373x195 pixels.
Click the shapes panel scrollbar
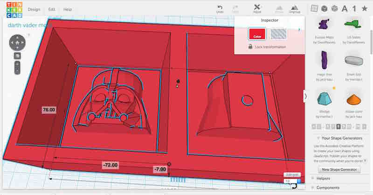pos(371,42)
